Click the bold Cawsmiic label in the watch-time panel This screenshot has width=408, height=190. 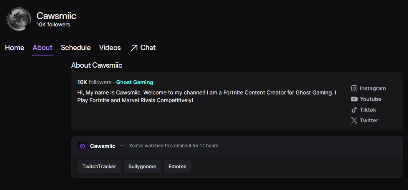click(102, 146)
